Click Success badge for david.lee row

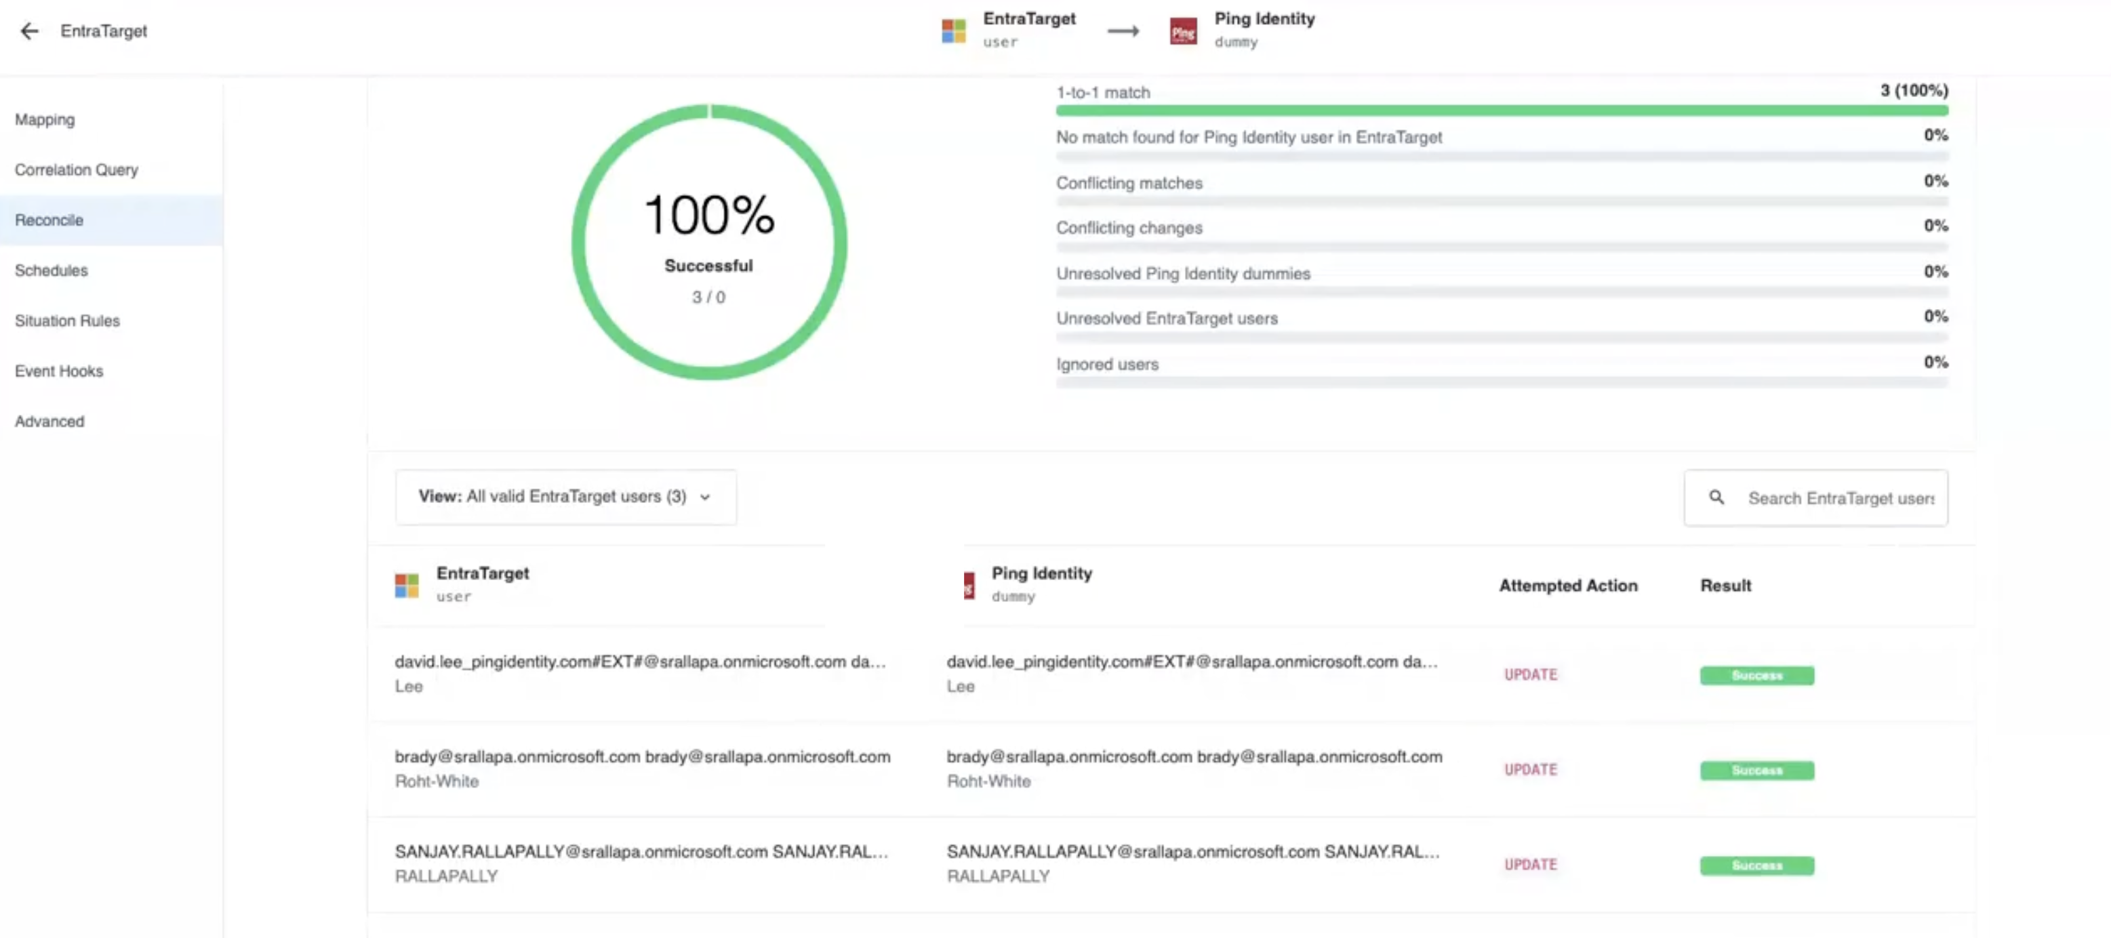point(1756,675)
